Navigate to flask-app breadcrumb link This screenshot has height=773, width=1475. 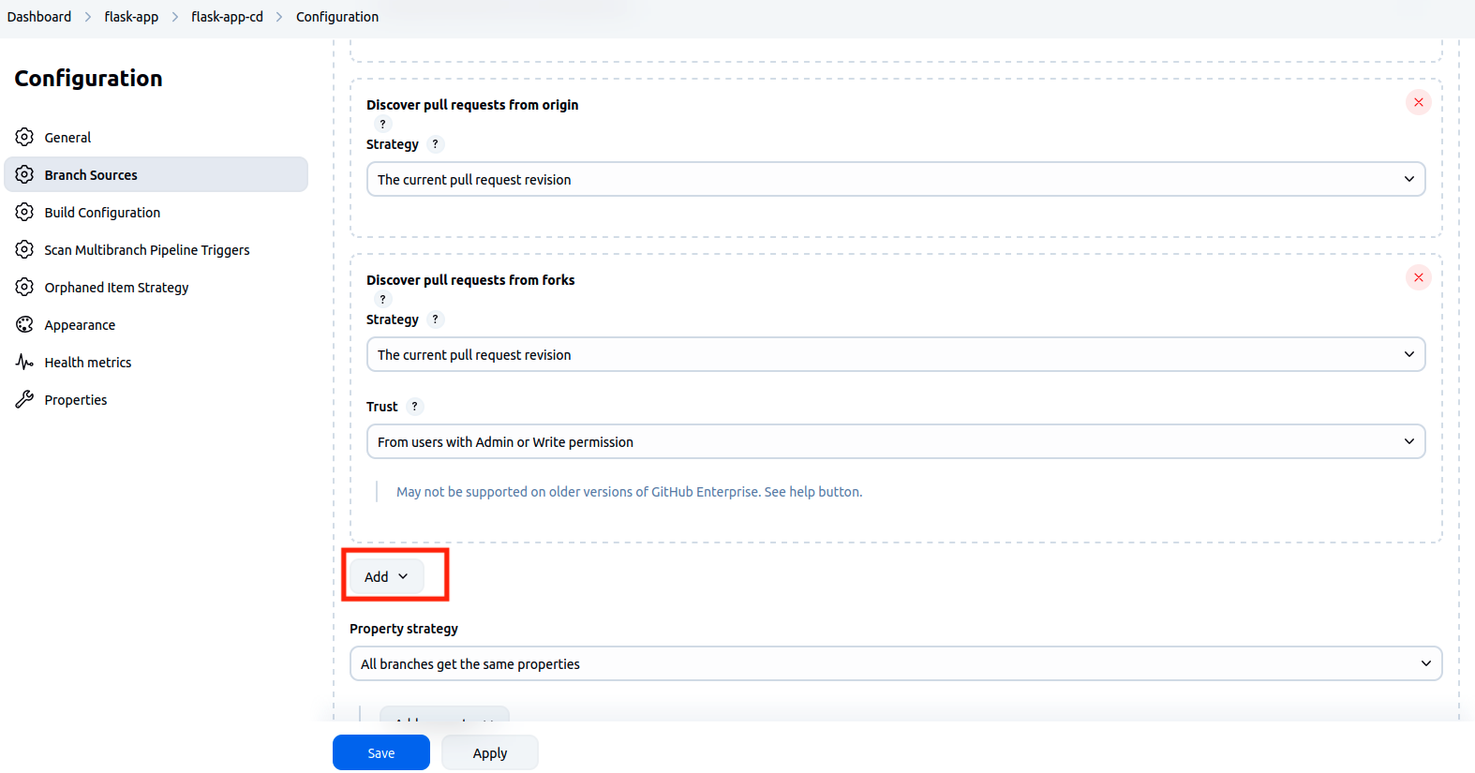pos(131,17)
